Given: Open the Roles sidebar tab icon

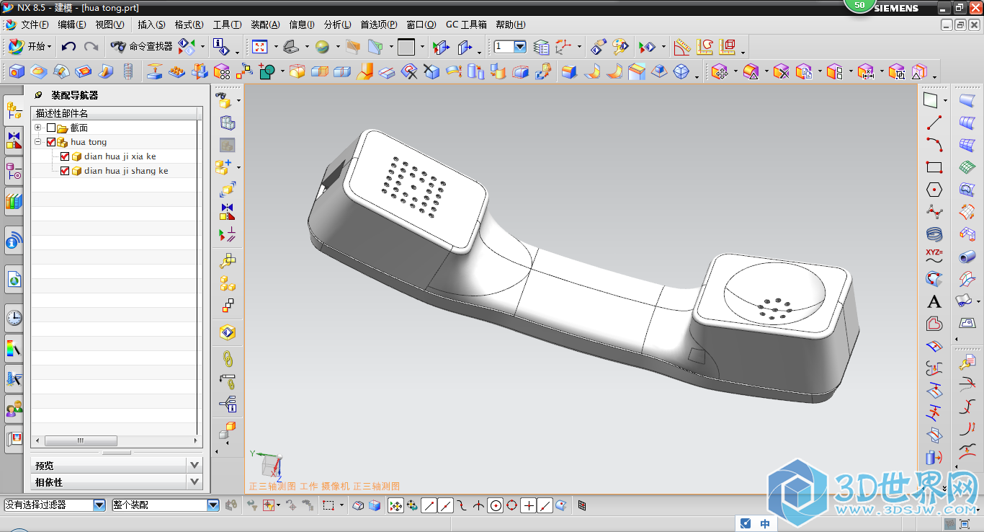Looking at the screenshot, I should (x=14, y=409).
